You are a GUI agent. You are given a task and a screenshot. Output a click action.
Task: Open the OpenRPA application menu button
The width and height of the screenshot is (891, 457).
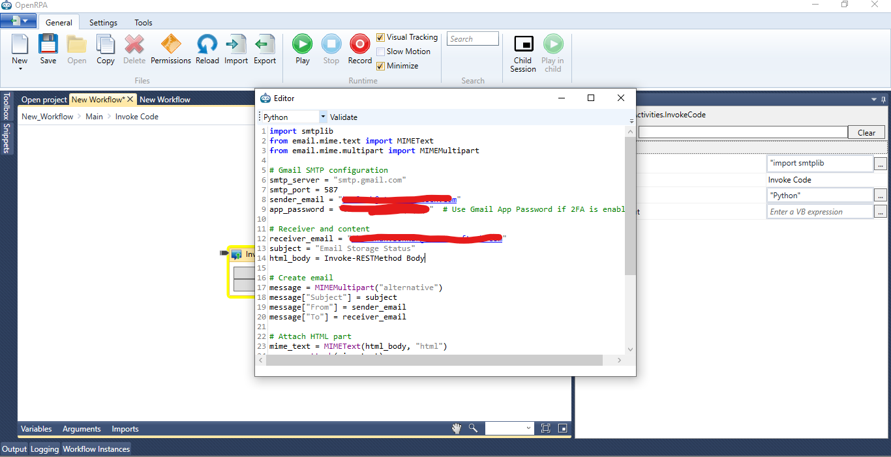click(18, 22)
